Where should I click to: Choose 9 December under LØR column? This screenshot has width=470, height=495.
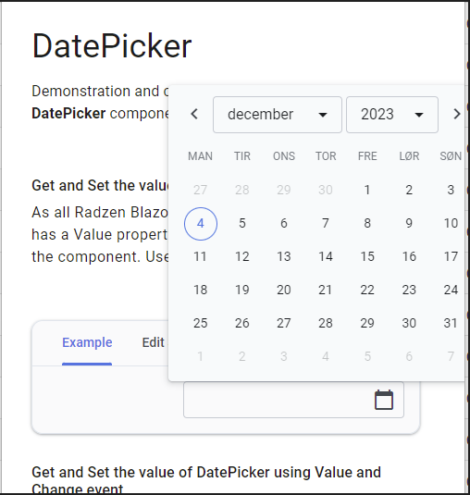[x=409, y=224]
